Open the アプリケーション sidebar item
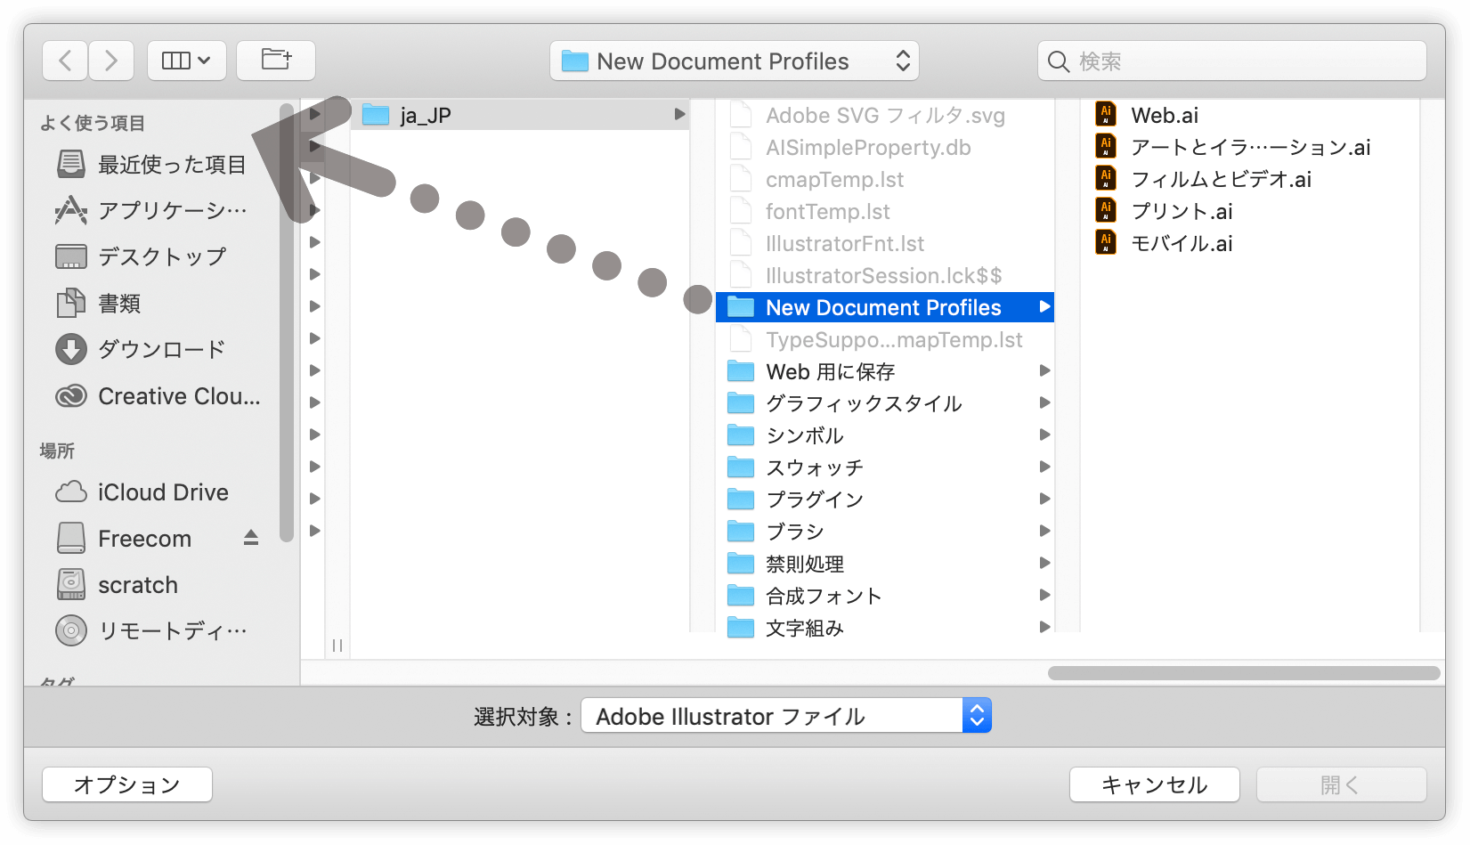 click(x=151, y=210)
